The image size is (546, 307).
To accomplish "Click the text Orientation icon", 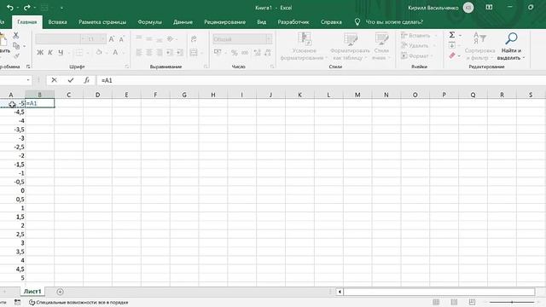I will coord(171,39).
